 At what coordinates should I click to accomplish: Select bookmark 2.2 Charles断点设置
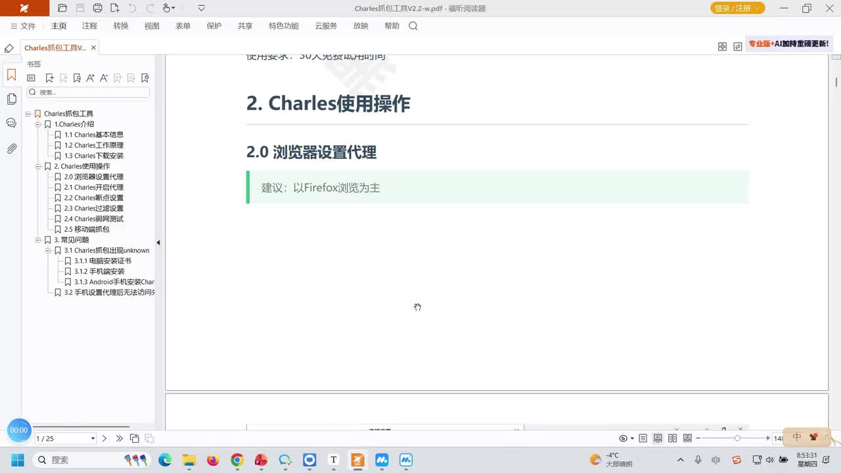(x=93, y=198)
